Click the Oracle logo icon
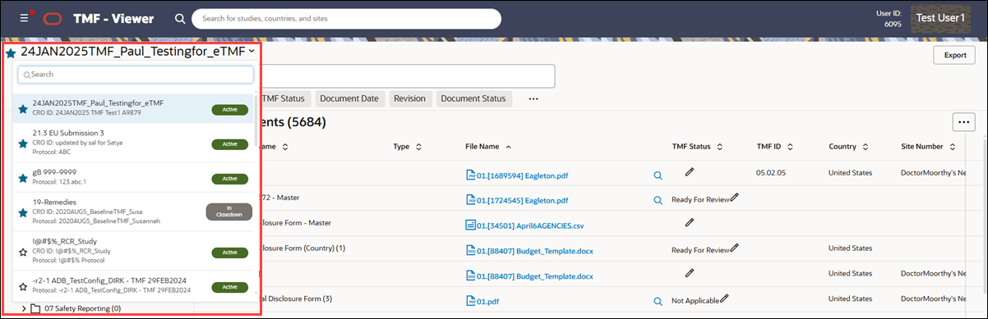 tap(52, 18)
